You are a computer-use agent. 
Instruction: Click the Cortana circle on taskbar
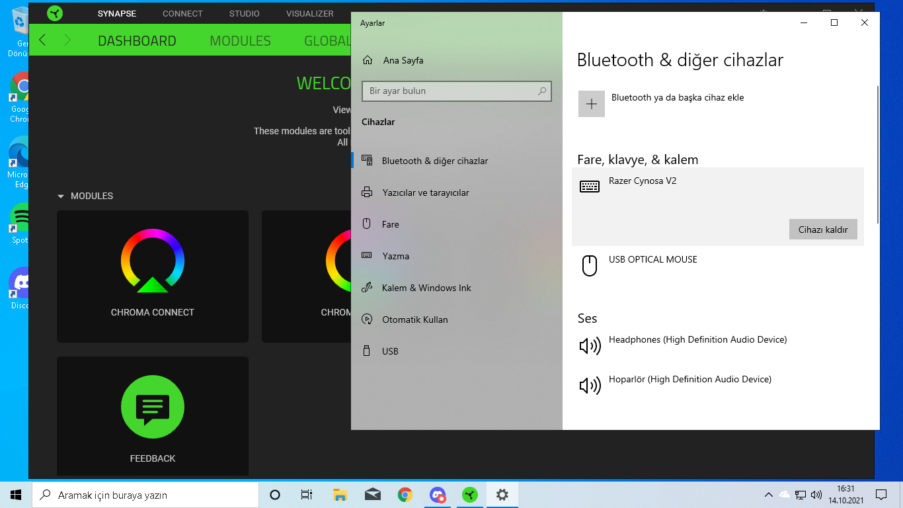[275, 495]
